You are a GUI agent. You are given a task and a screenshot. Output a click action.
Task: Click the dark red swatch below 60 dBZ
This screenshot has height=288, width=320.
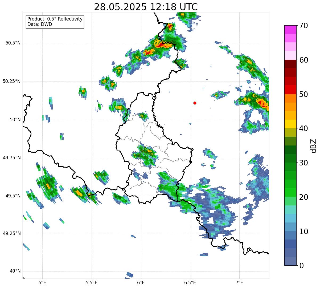pyautogui.click(x=290, y=64)
